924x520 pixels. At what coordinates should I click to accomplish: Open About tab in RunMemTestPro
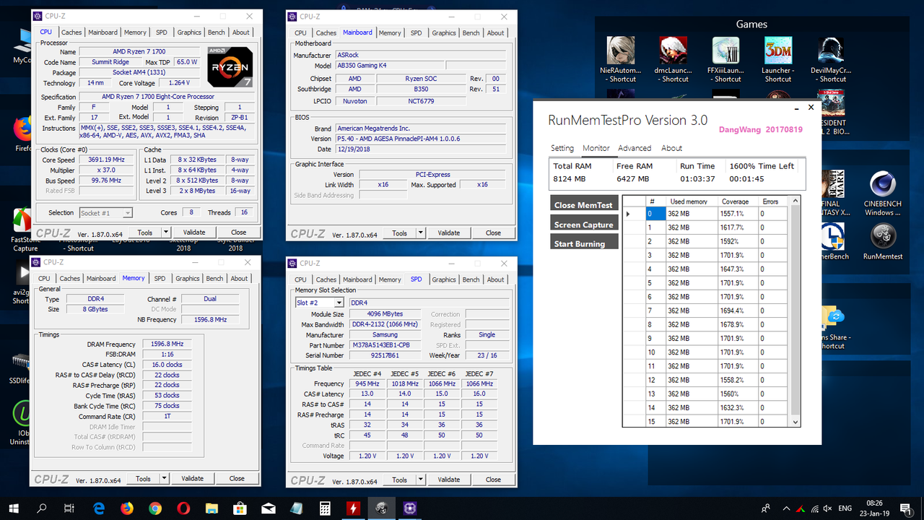(x=671, y=148)
